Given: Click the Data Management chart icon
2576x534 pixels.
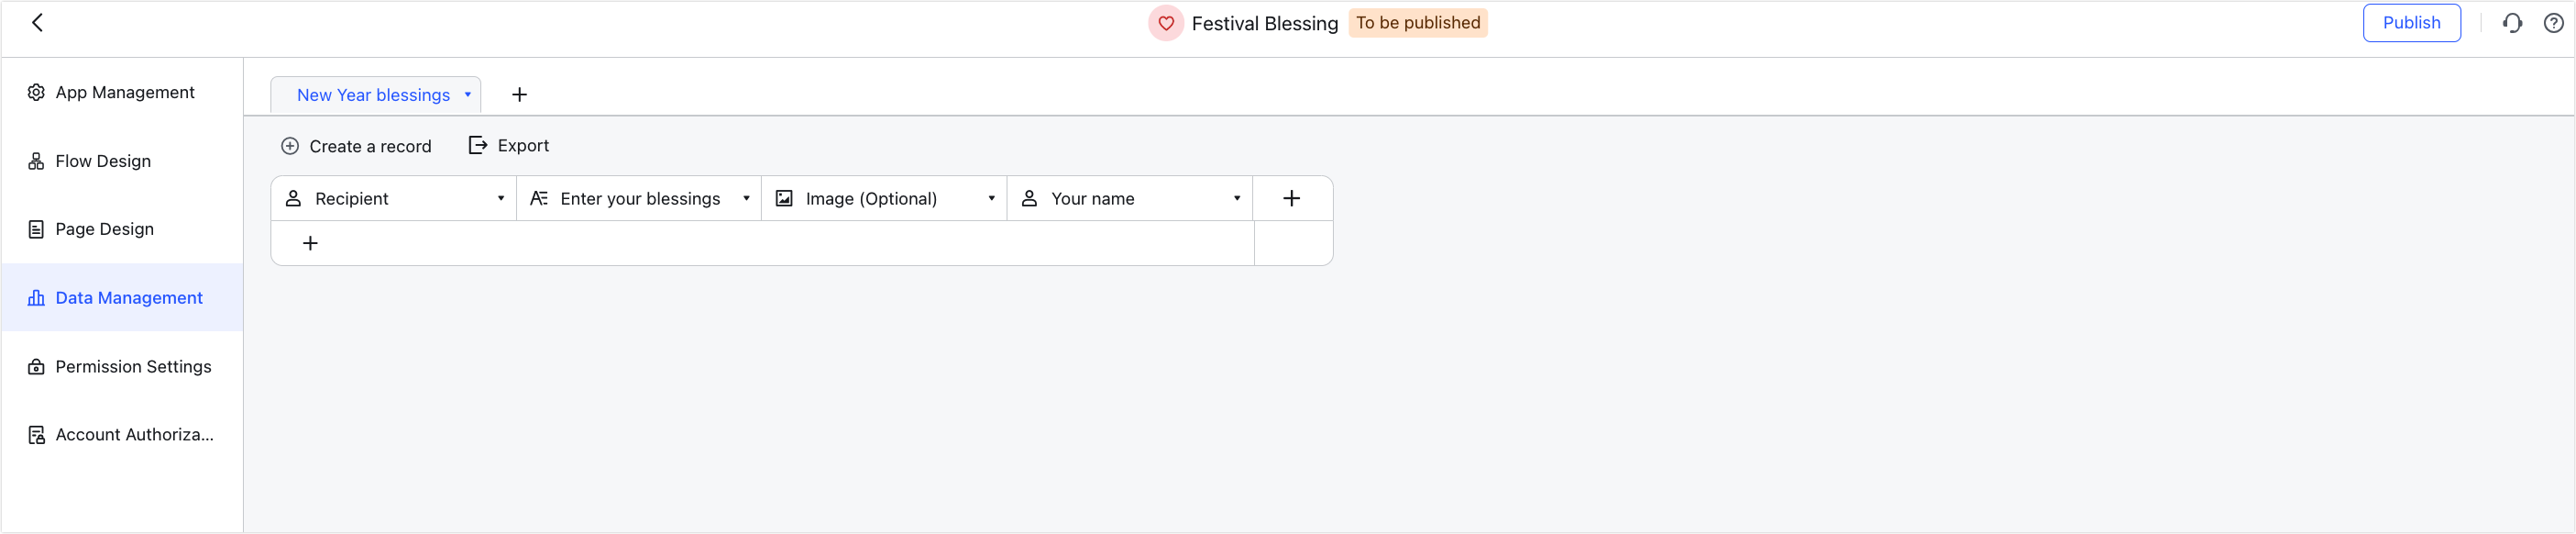Looking at the screenshot, I should [36, 297].
